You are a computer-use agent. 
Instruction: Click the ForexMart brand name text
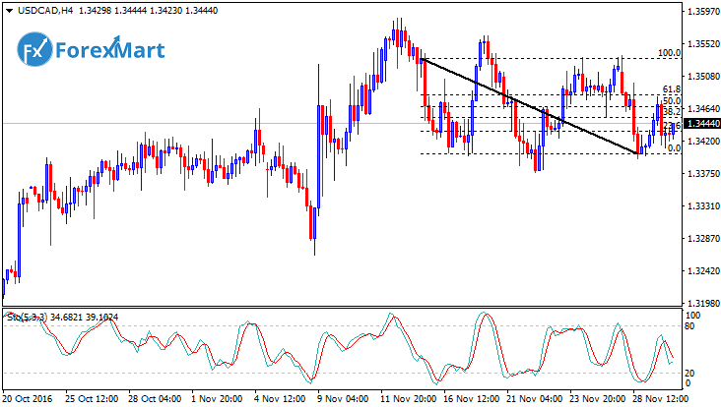pyautogui.click(x=109, y=51)
